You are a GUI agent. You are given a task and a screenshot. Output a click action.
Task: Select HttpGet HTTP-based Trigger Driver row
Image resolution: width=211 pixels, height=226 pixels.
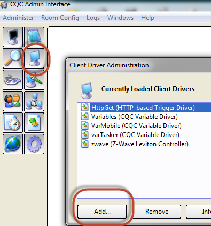pyautogui.click(x=144, y=108)
